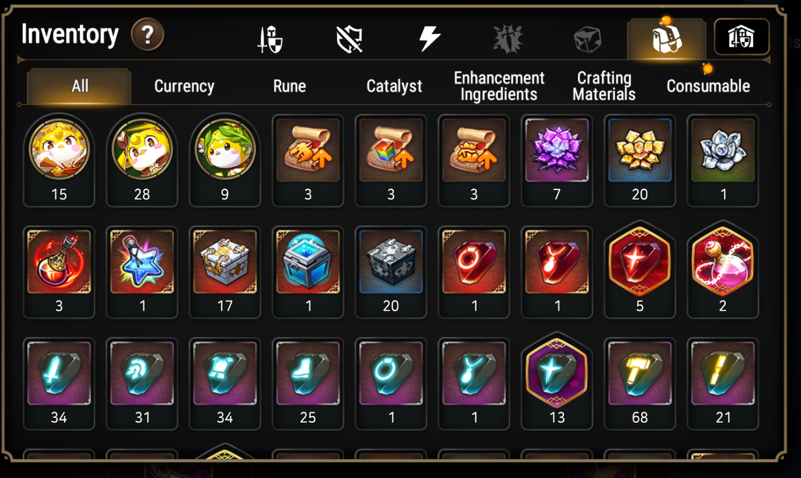Image resolution: width=801 pixels, height=478 pixels.
Task: Switch to the Currency tab
Action: pos(184,86)
